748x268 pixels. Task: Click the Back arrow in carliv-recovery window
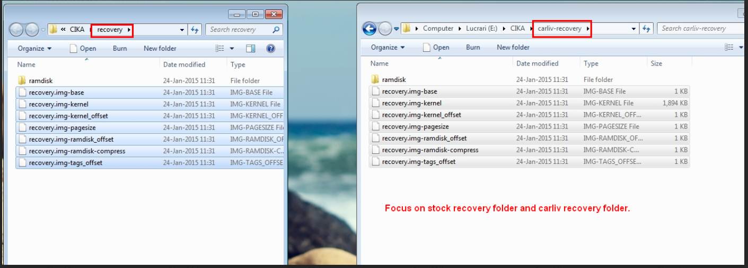pyautogui.click(x=369, y=29)
